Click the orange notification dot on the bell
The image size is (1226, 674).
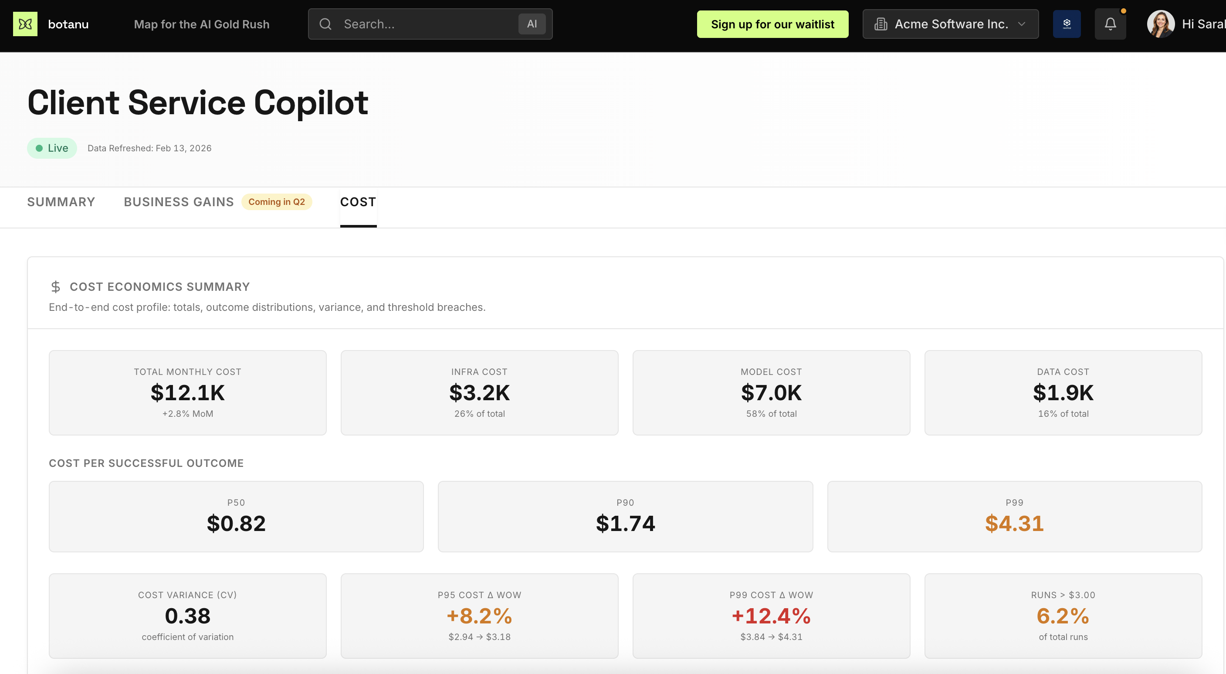1123,11
